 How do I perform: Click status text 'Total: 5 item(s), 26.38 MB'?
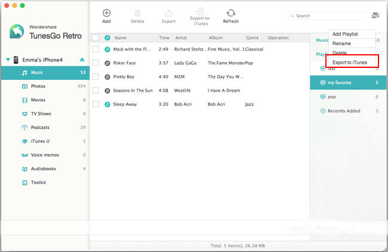[x=238, y=245]
